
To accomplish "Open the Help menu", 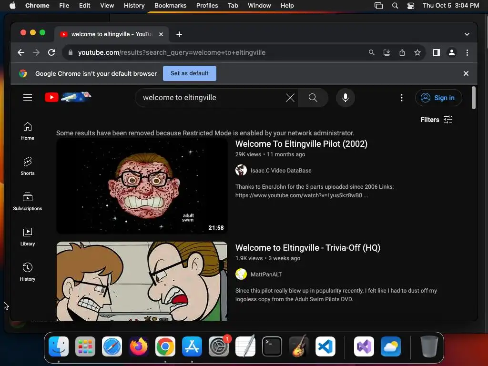I will (287, 6).
